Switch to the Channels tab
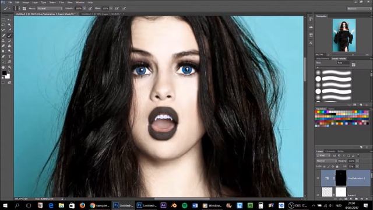 (330, 151)
